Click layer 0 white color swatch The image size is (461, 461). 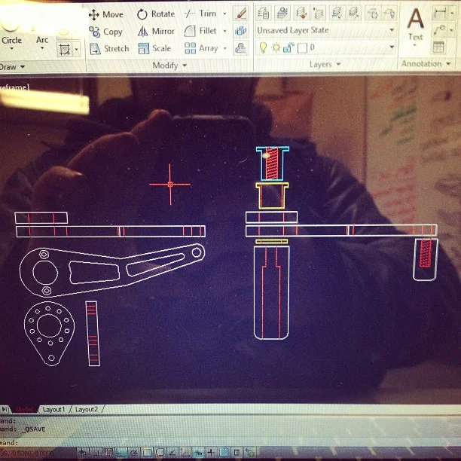pyautogui.click(x=302, y=47)
